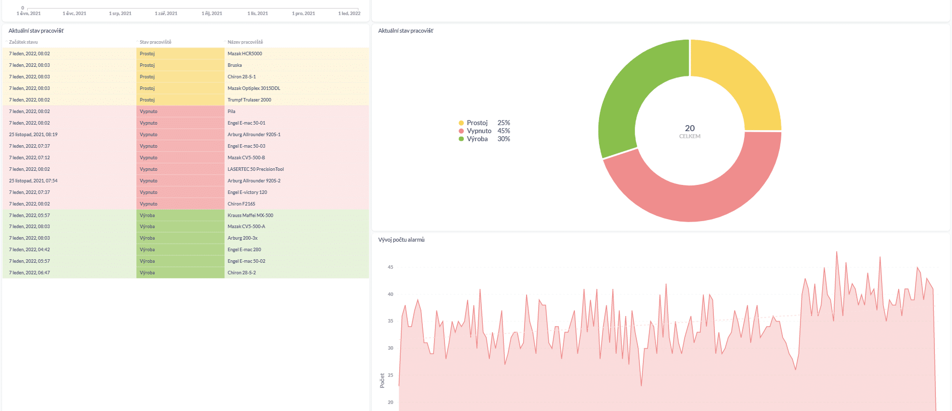The image size is (952, 411).
Task: Click the 25 listopad, 2021, 07:54 start date
Action: (33, 181)
